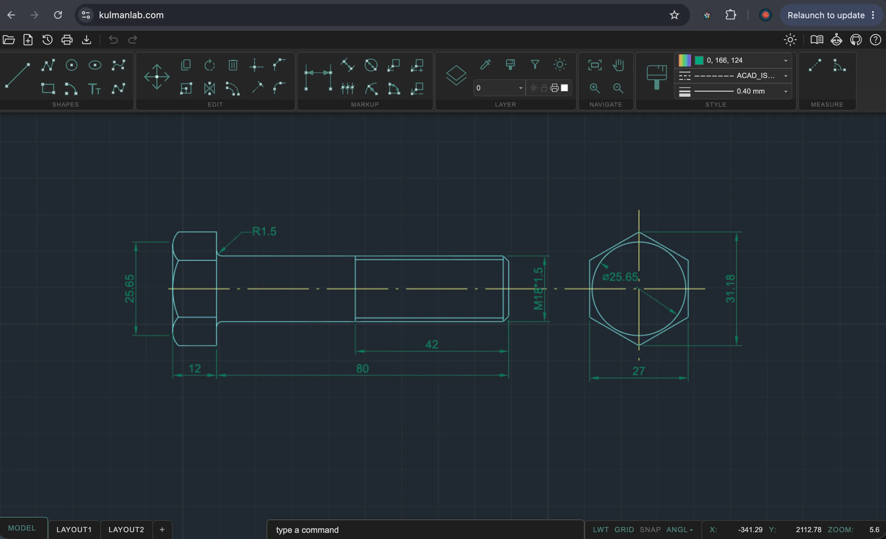
Task: Click the Rotate tool
Action: (210, 65)
